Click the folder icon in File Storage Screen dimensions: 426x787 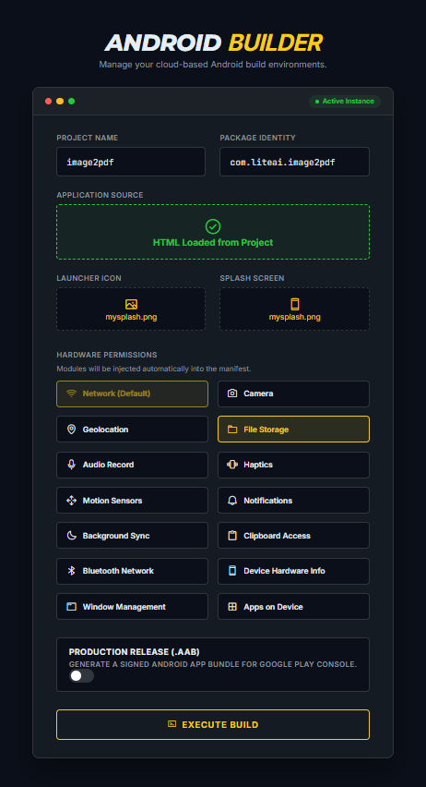click(232, 430)
